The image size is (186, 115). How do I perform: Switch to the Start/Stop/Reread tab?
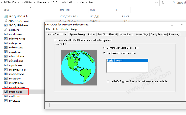107,34
